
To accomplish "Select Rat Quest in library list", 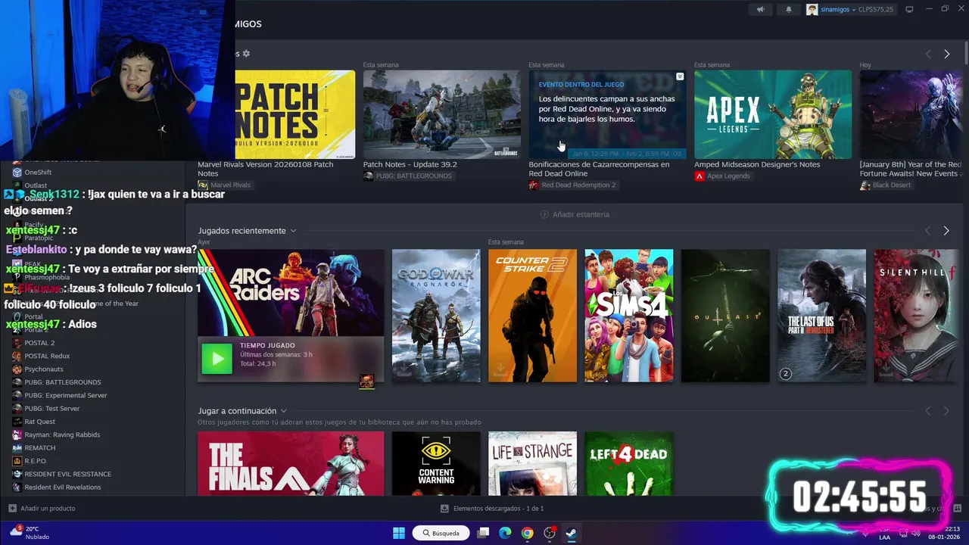I will tap(39, 422).
